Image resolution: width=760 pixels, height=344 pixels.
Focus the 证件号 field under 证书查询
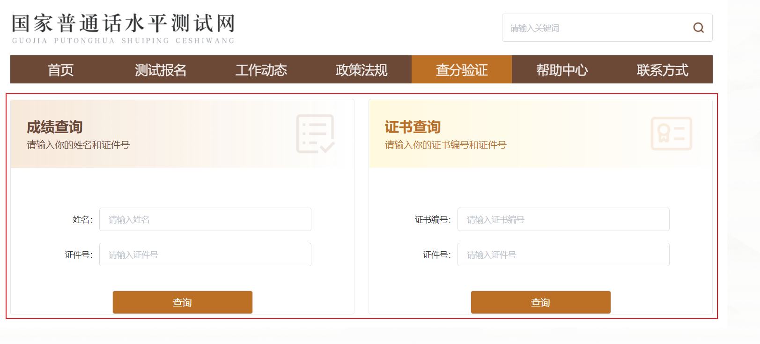563,254
